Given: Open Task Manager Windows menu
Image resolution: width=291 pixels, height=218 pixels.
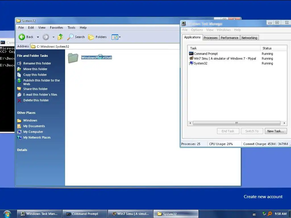Looking at the screenshot, I should point(224,30).
